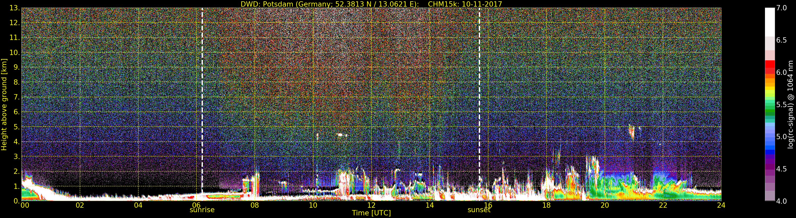Click the colorbar tick label '6.0'
This screenshot has width=796, height=218.
pos(781,72)
